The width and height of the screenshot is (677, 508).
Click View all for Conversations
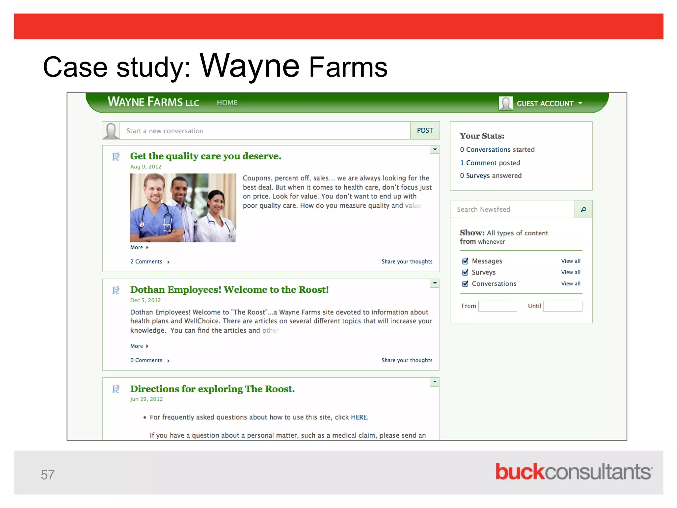coord(571,283)
